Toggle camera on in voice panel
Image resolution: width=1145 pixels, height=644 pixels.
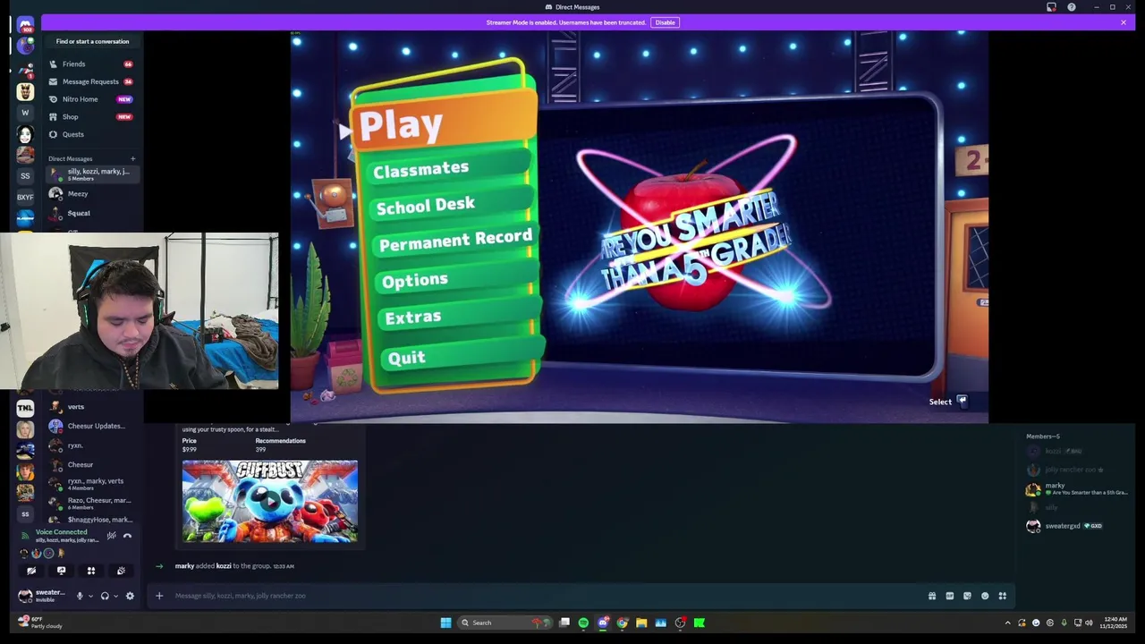click(x=31, y=571)
